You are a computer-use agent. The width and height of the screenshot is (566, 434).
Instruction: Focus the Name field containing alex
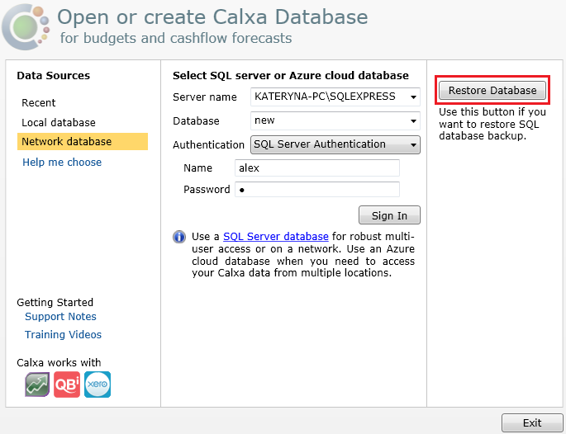317,167
